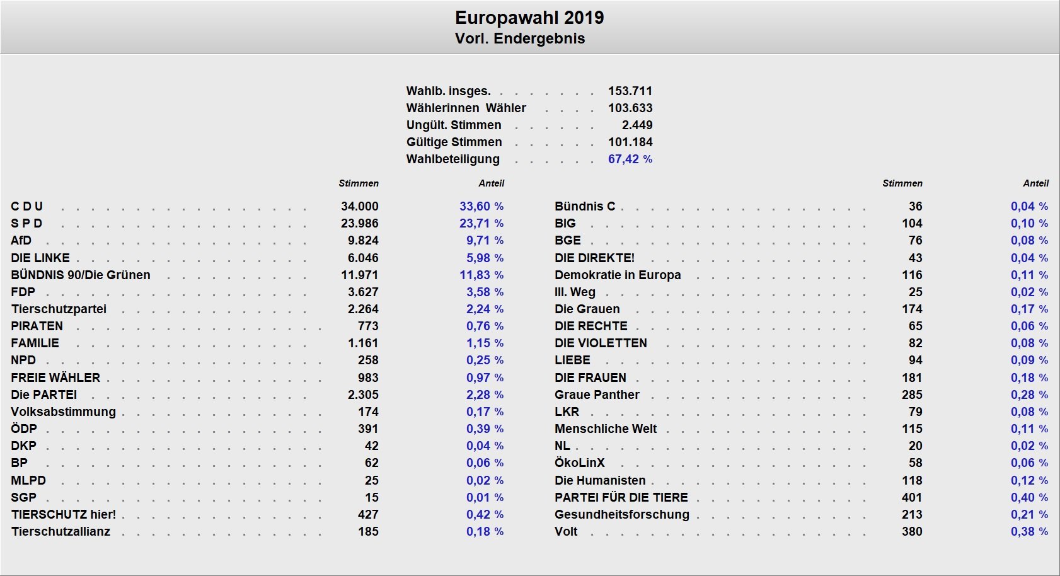This screenshot has width=1060, height=576.
Task: Click the Vorl. Endergebnis subtitle
Action: click(520, 38)
